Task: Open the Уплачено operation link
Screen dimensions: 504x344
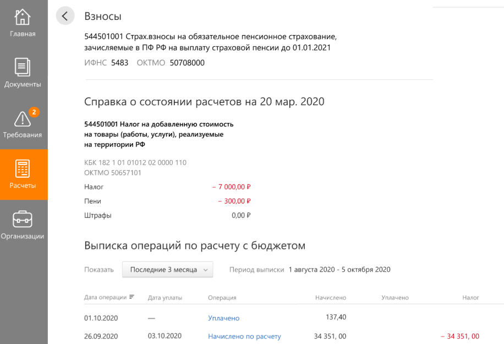Action: click(224, 318)
